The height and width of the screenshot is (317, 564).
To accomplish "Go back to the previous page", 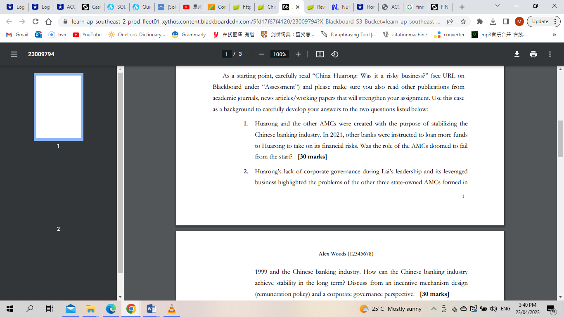I will pos(9,21).
